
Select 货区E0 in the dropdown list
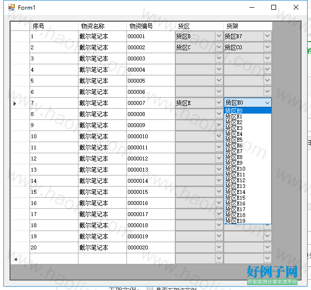point(248,111)
